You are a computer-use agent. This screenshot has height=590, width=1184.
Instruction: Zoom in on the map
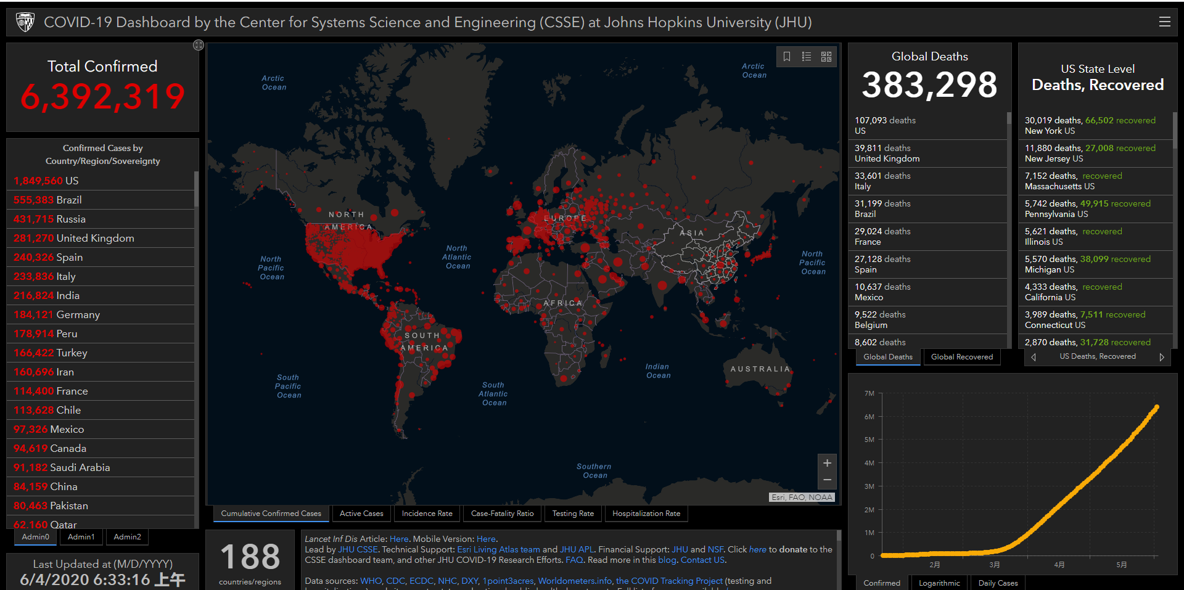coord(827,463)
